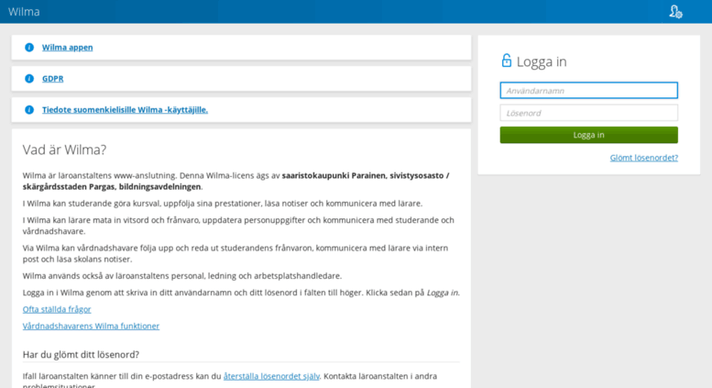Click the italic Logga in text in paragraph

tap(443, 293)
